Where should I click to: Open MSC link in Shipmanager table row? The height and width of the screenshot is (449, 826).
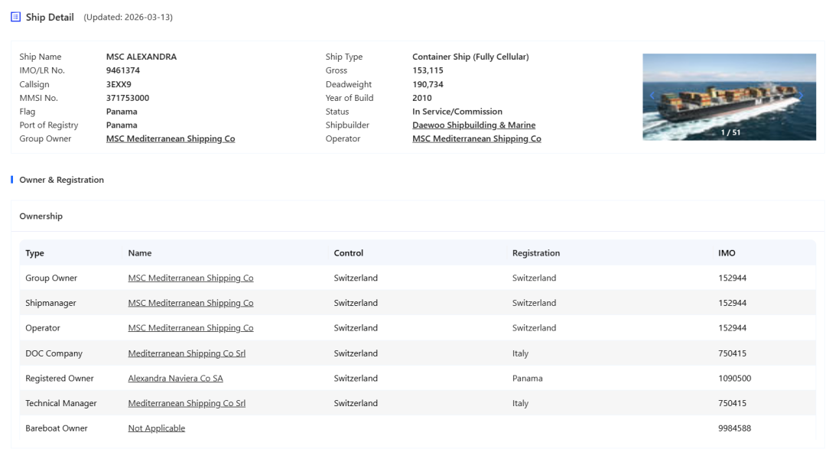[190, 303]
